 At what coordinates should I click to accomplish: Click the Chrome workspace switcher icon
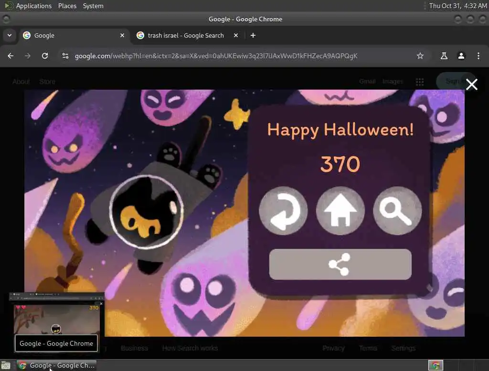click(x=436, y=365)
